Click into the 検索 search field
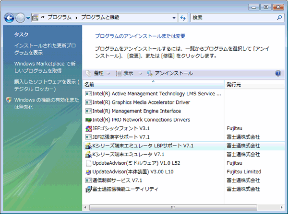The height and width of the screenshot is (214, 288). [233, 18]
